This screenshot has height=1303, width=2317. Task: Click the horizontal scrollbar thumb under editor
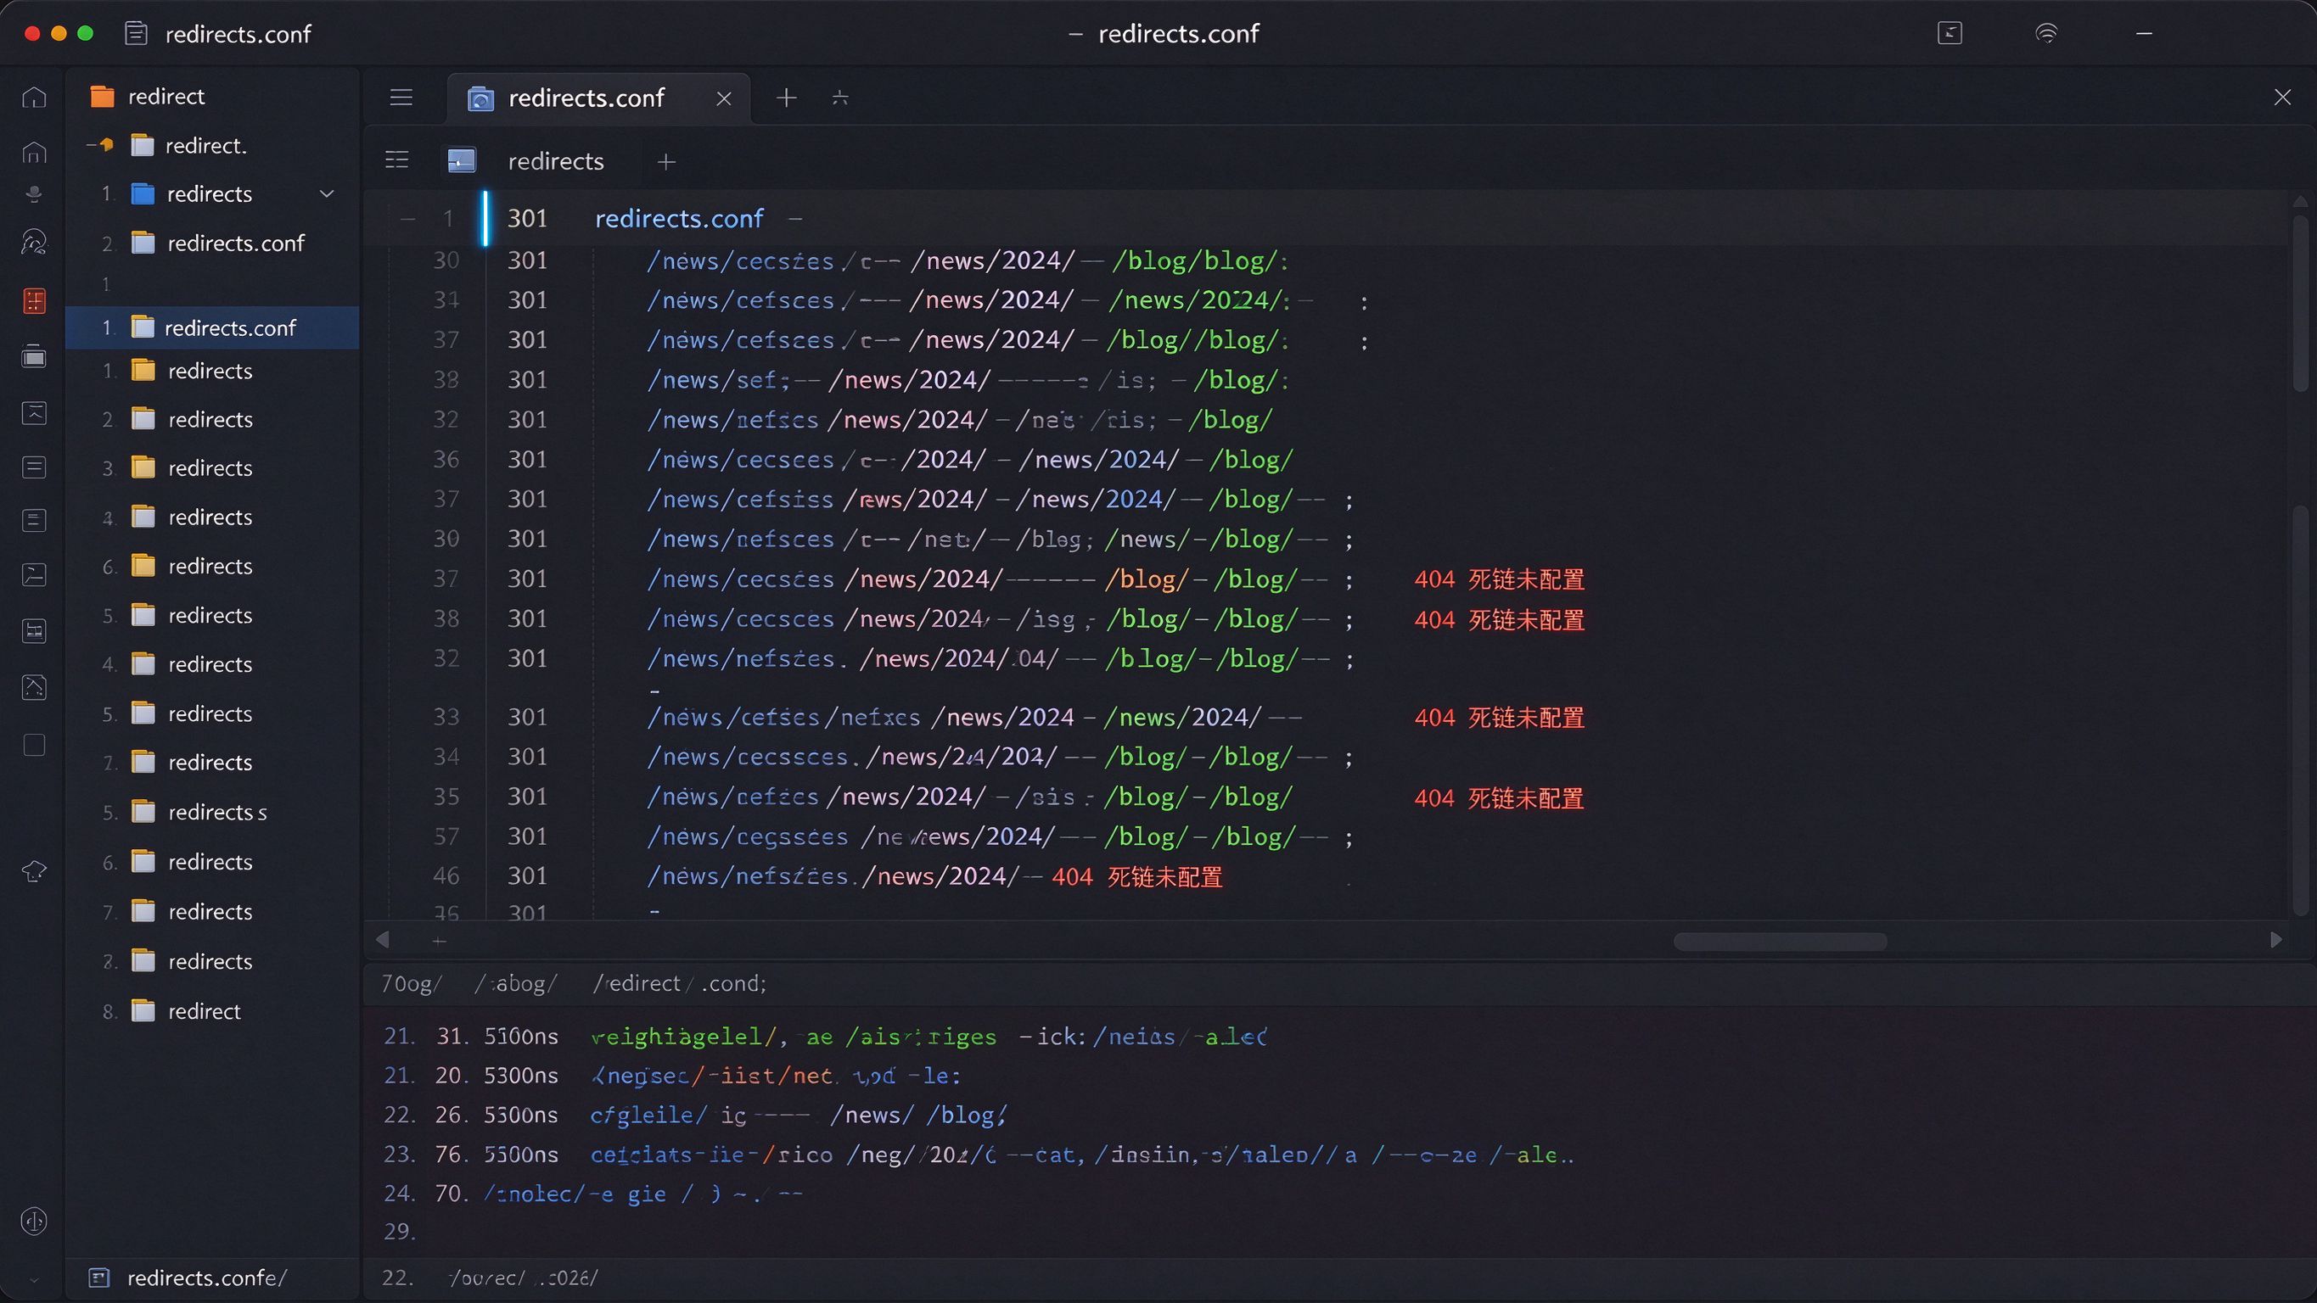pos(1780,942)
